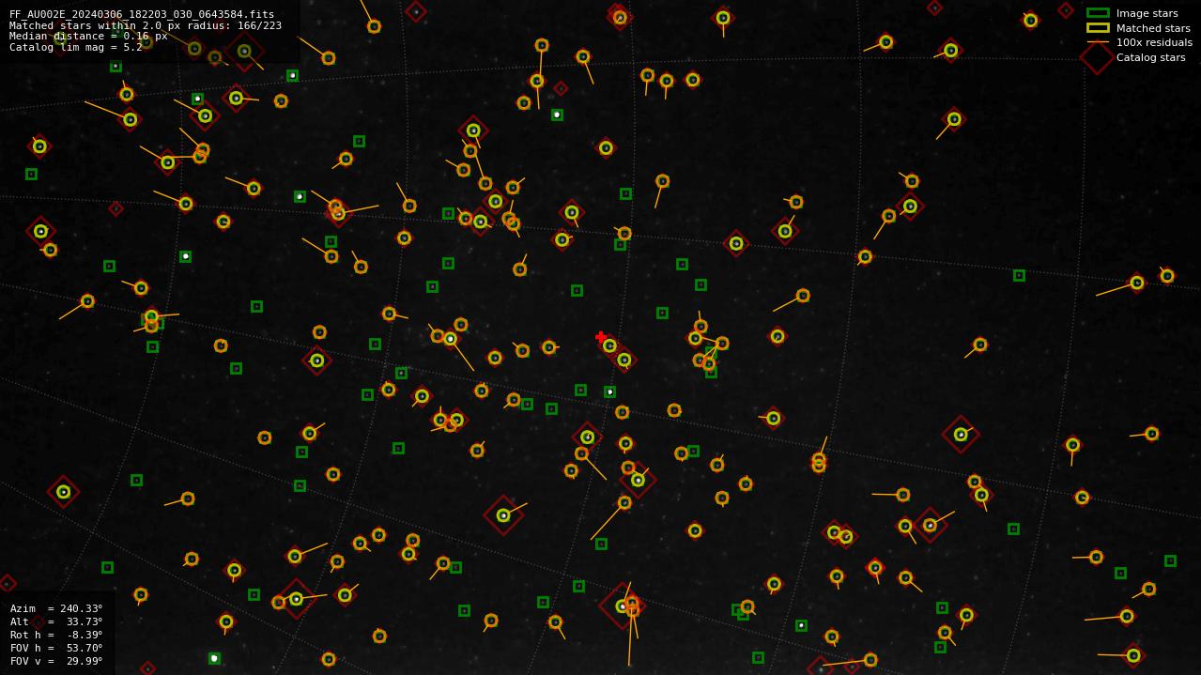Click the green Image stars legend square
Screen dimensions: 1201x675
tap(1098, 13)
